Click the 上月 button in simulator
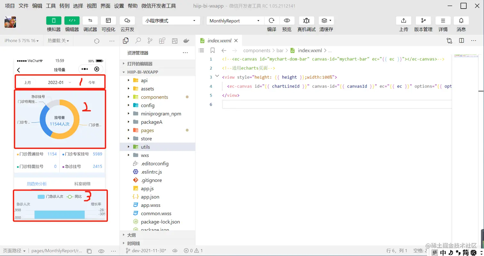The height and width of the screenshot is (256, 484). coord(28,82)
